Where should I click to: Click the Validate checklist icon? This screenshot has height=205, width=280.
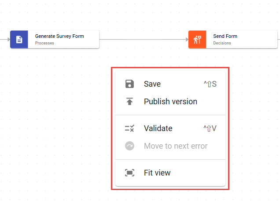point(129,128)
